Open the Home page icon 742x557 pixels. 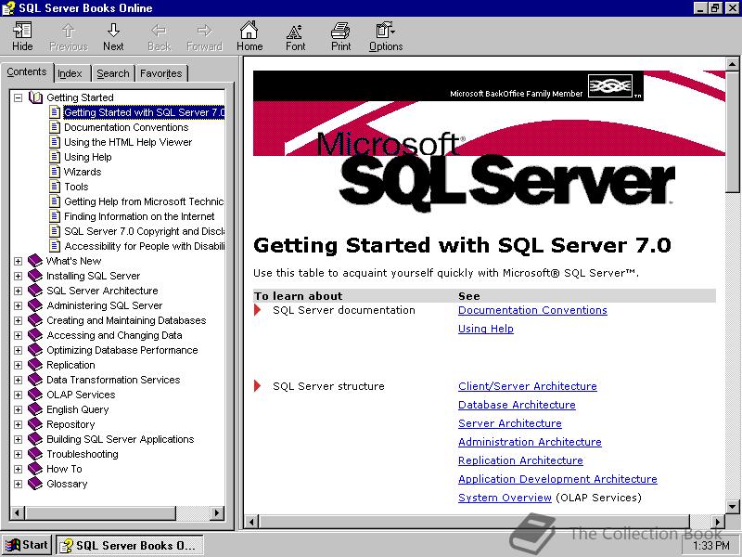point(249,31)
